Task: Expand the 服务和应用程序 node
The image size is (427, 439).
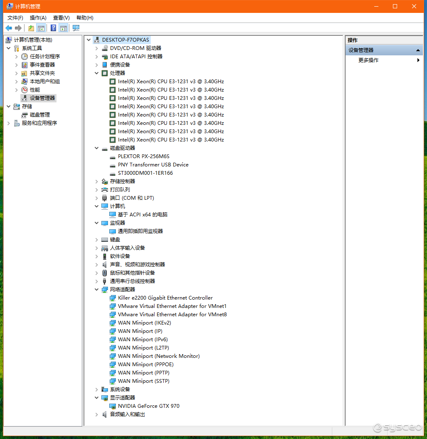Action: point(9,123)
